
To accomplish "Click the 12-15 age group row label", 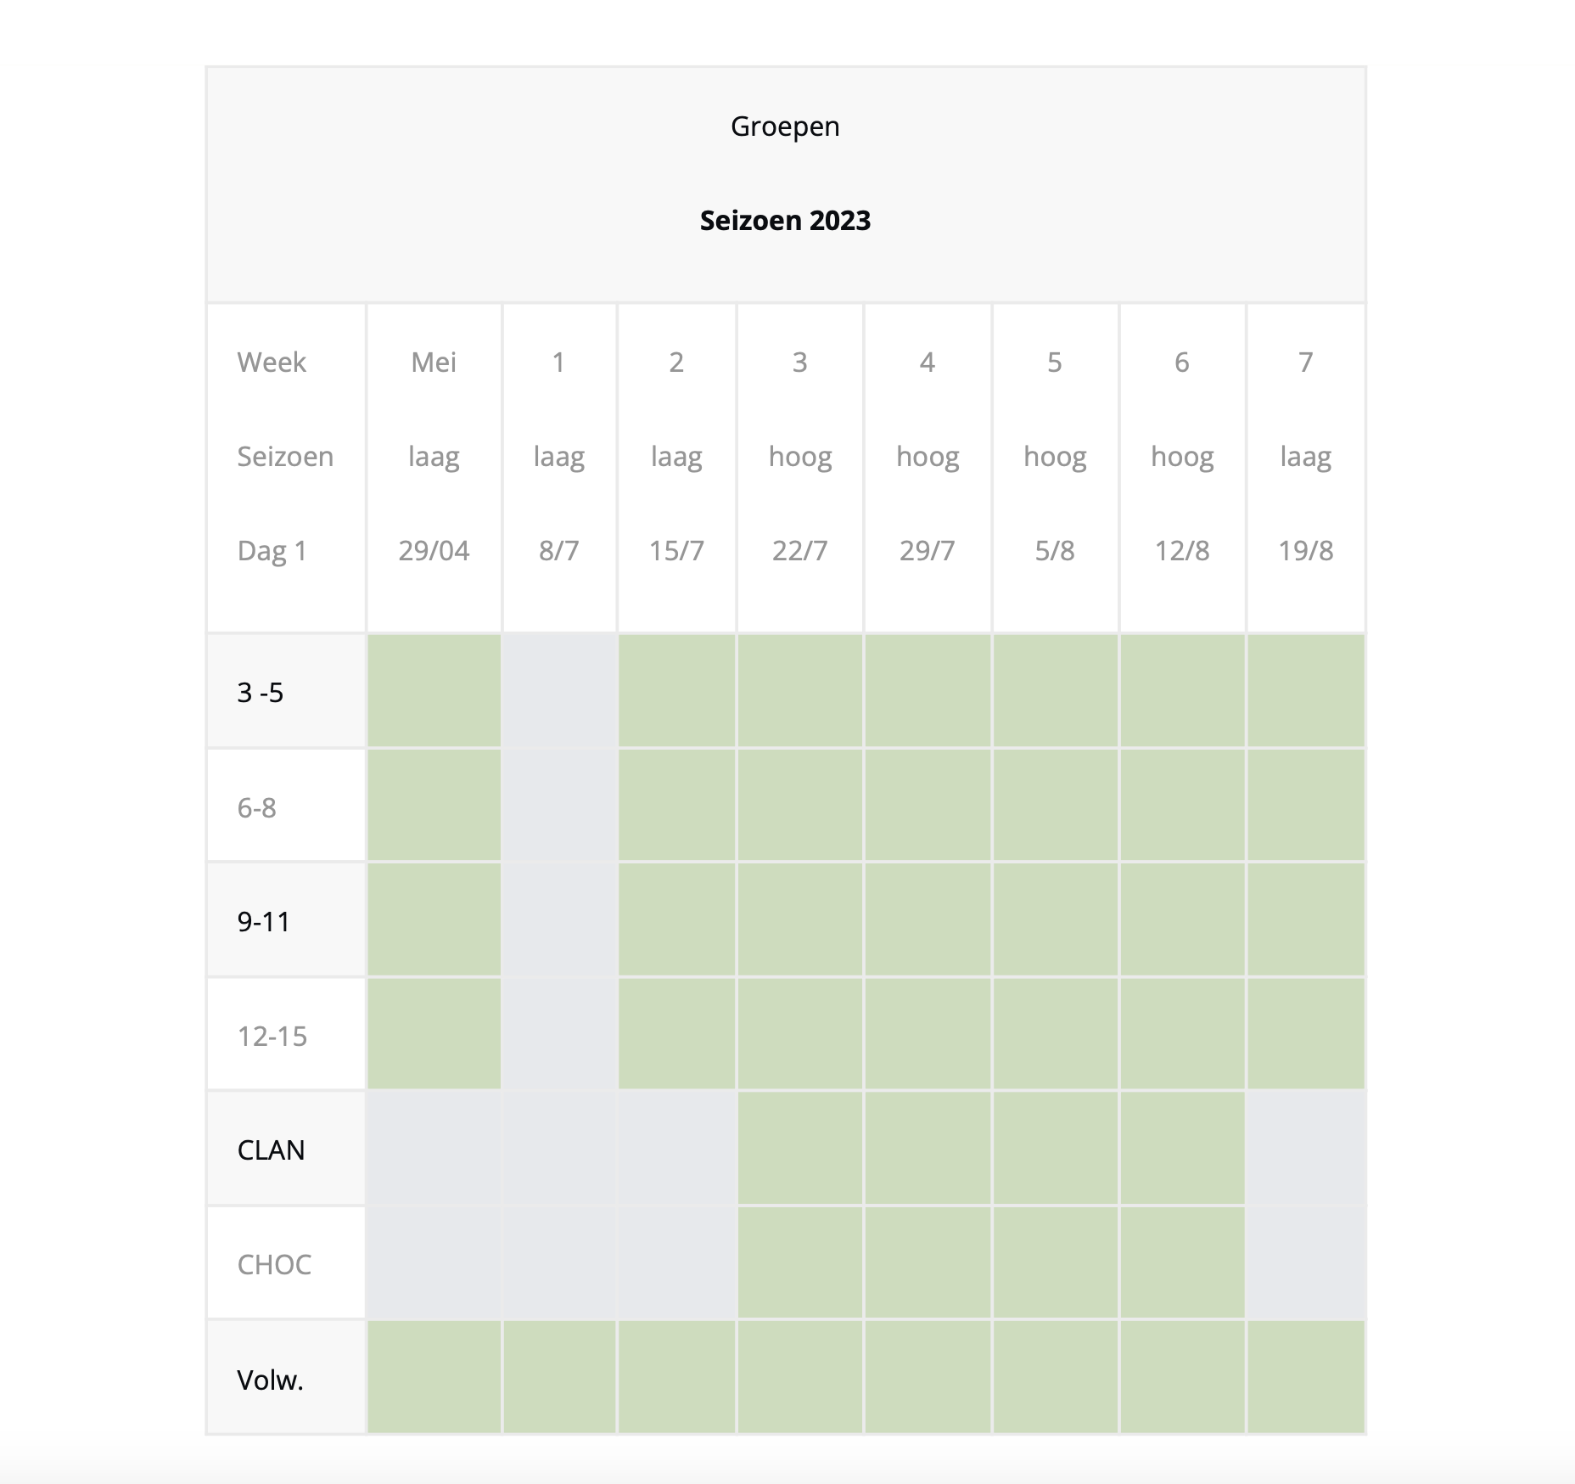I will tap(272, 1036).
